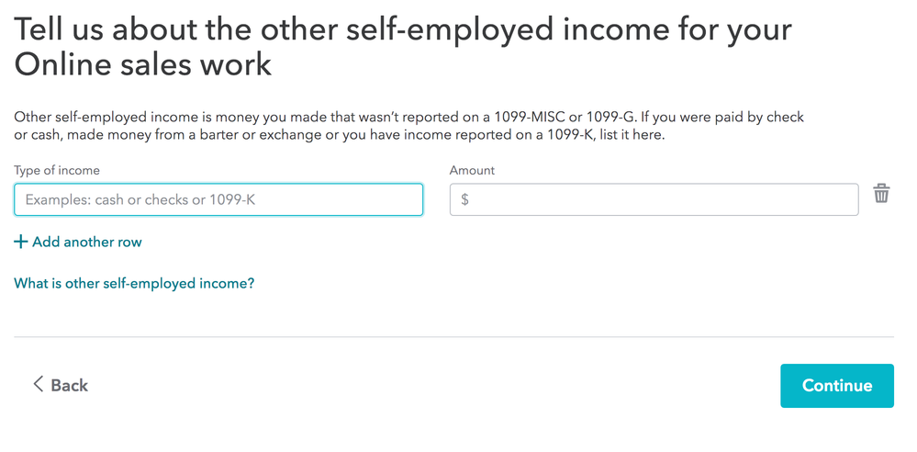Focus the Amount input field
Viewport: 917px width, 452px height.
[x=654, y=199]
